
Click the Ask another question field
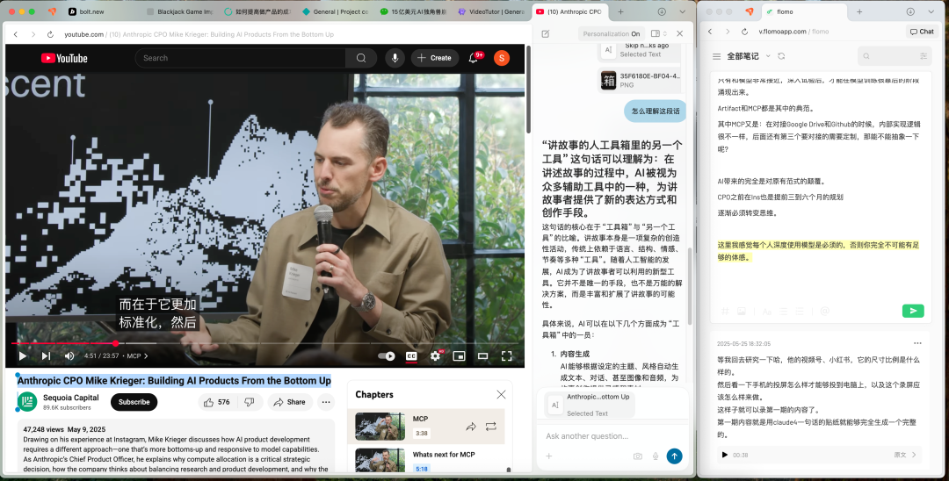tap(612, 435)
